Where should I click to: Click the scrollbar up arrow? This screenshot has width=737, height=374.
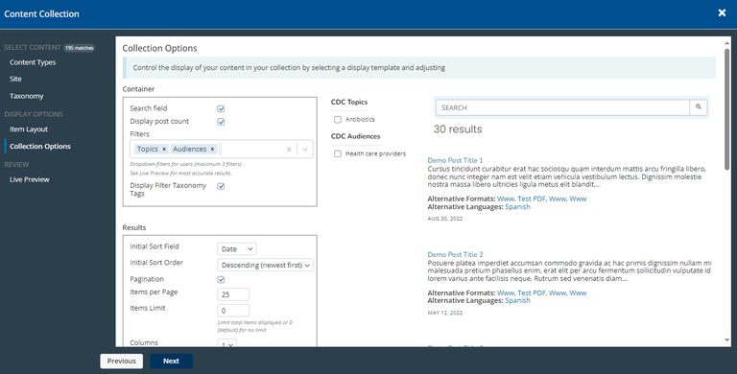[x=727, y=43]
